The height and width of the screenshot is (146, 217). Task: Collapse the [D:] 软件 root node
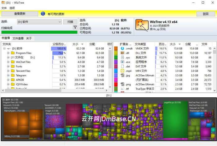coord(4,49)
